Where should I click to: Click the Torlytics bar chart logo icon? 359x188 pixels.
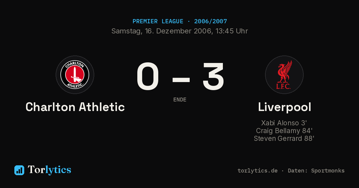tap(19, 170)
